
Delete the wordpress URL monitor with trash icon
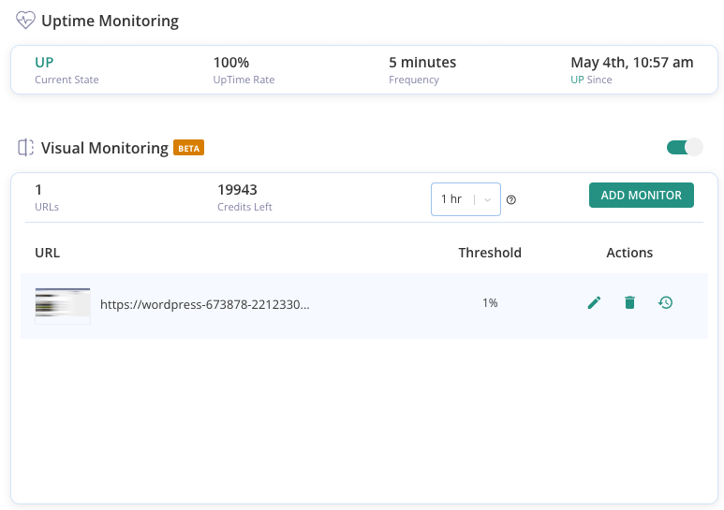(629, 302)
